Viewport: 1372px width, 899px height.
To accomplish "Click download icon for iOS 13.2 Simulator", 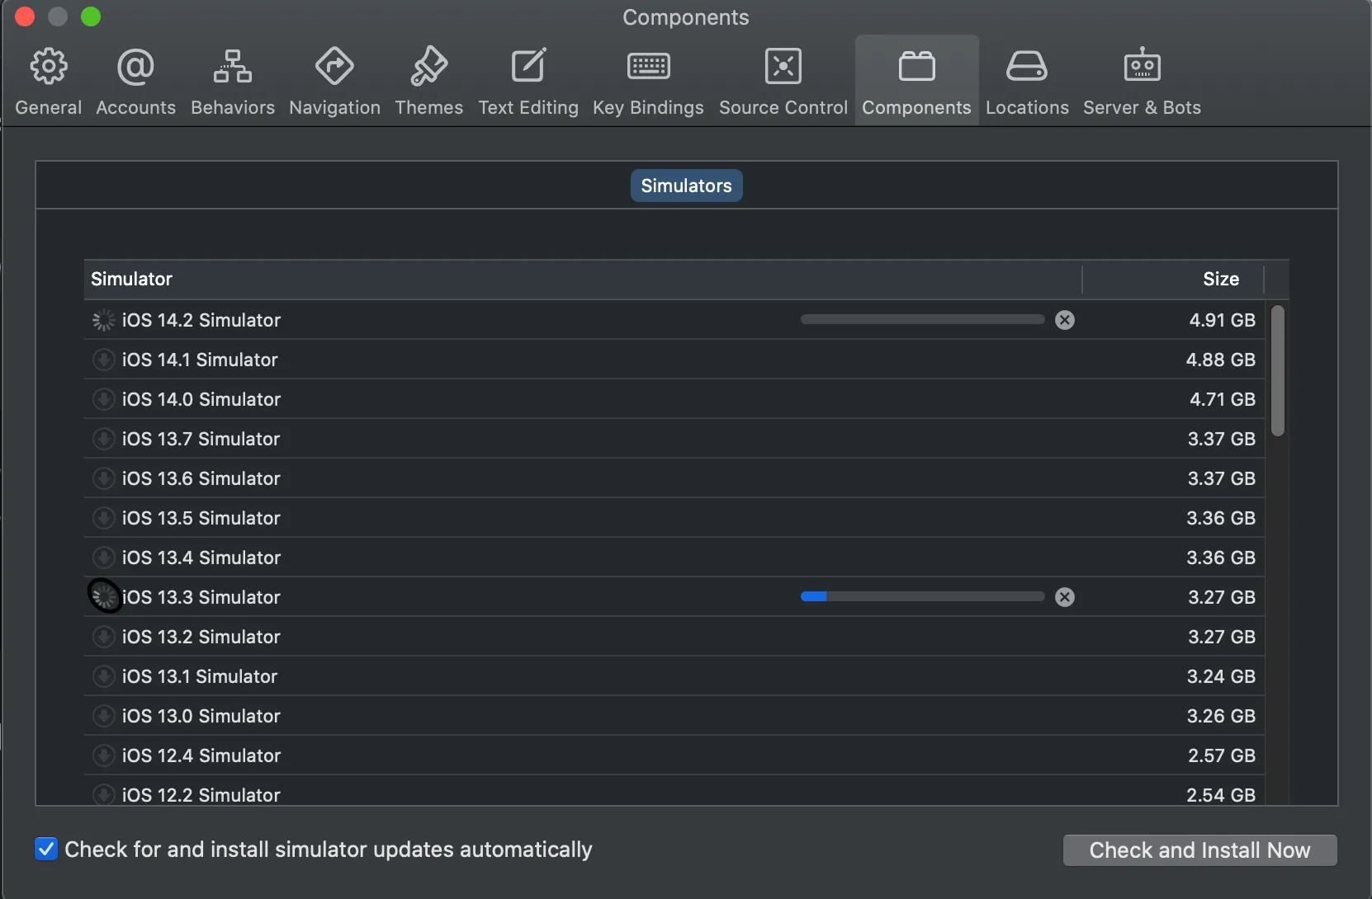I will tap(103, 637).
